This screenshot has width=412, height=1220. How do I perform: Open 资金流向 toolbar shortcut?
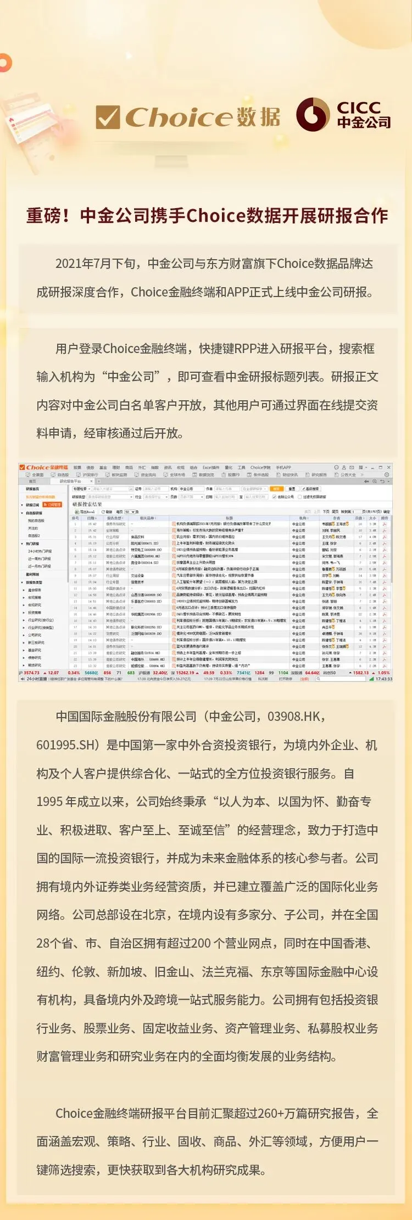pyautogui.click(x=145, y=474)
